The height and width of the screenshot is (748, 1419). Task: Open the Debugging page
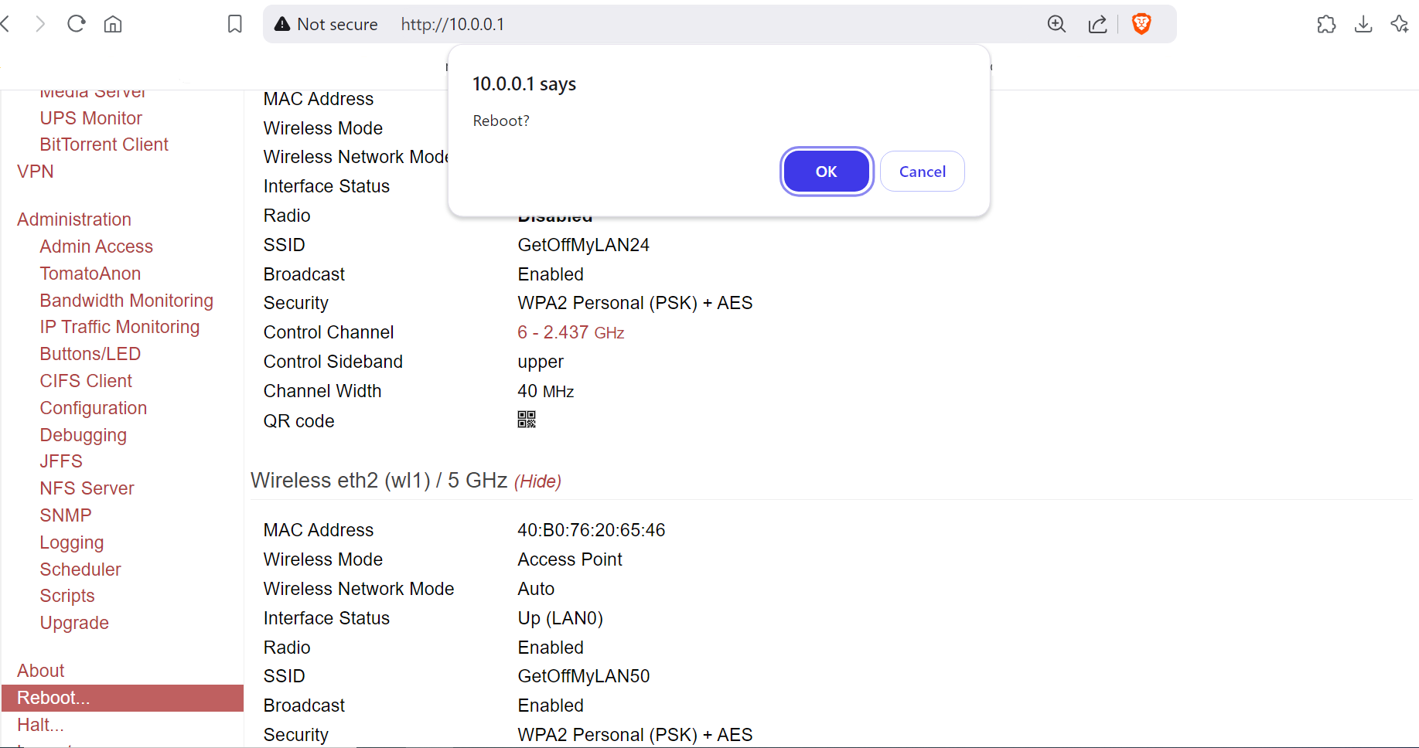[x=84, y=435]
